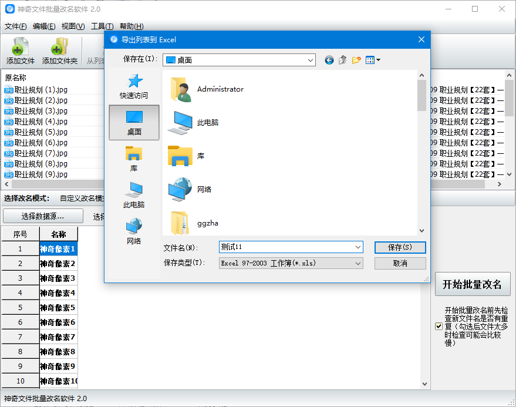Viewport: 516px width, 407px height.
Task: Click the dialog file list scroll down arrow
Action: point(422,230)
